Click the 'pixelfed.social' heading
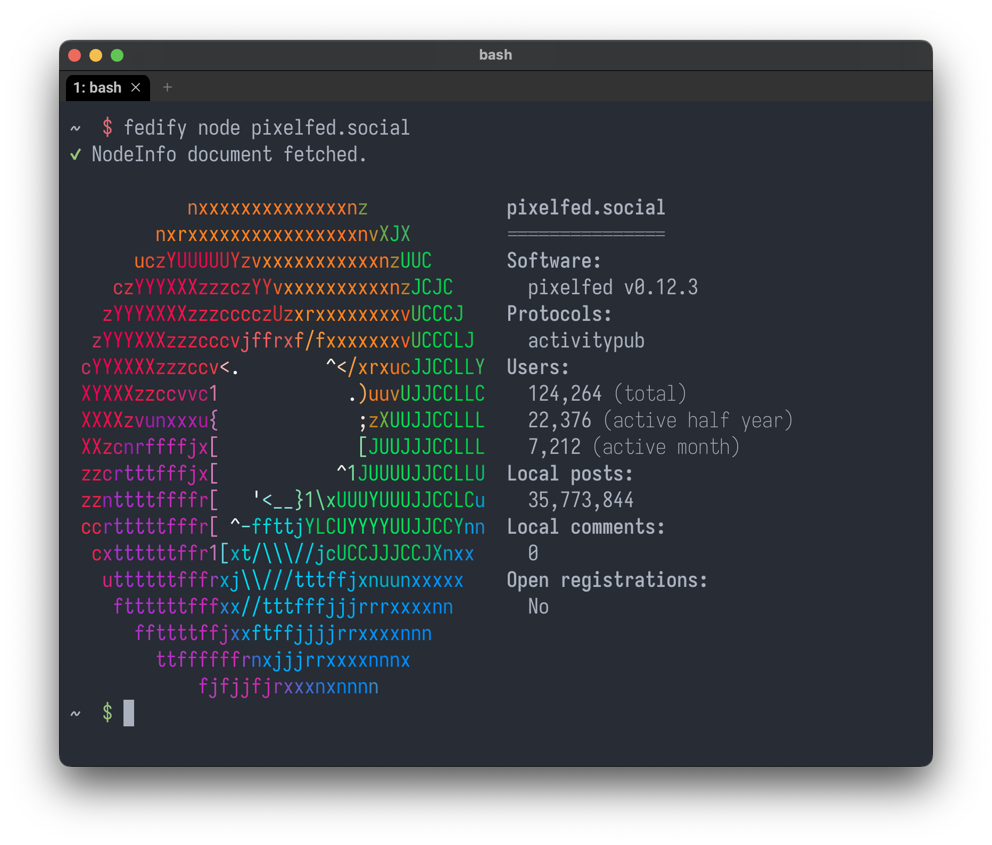Image resolution: width=992 pixels, height=845 pixels. click(586, 208)
